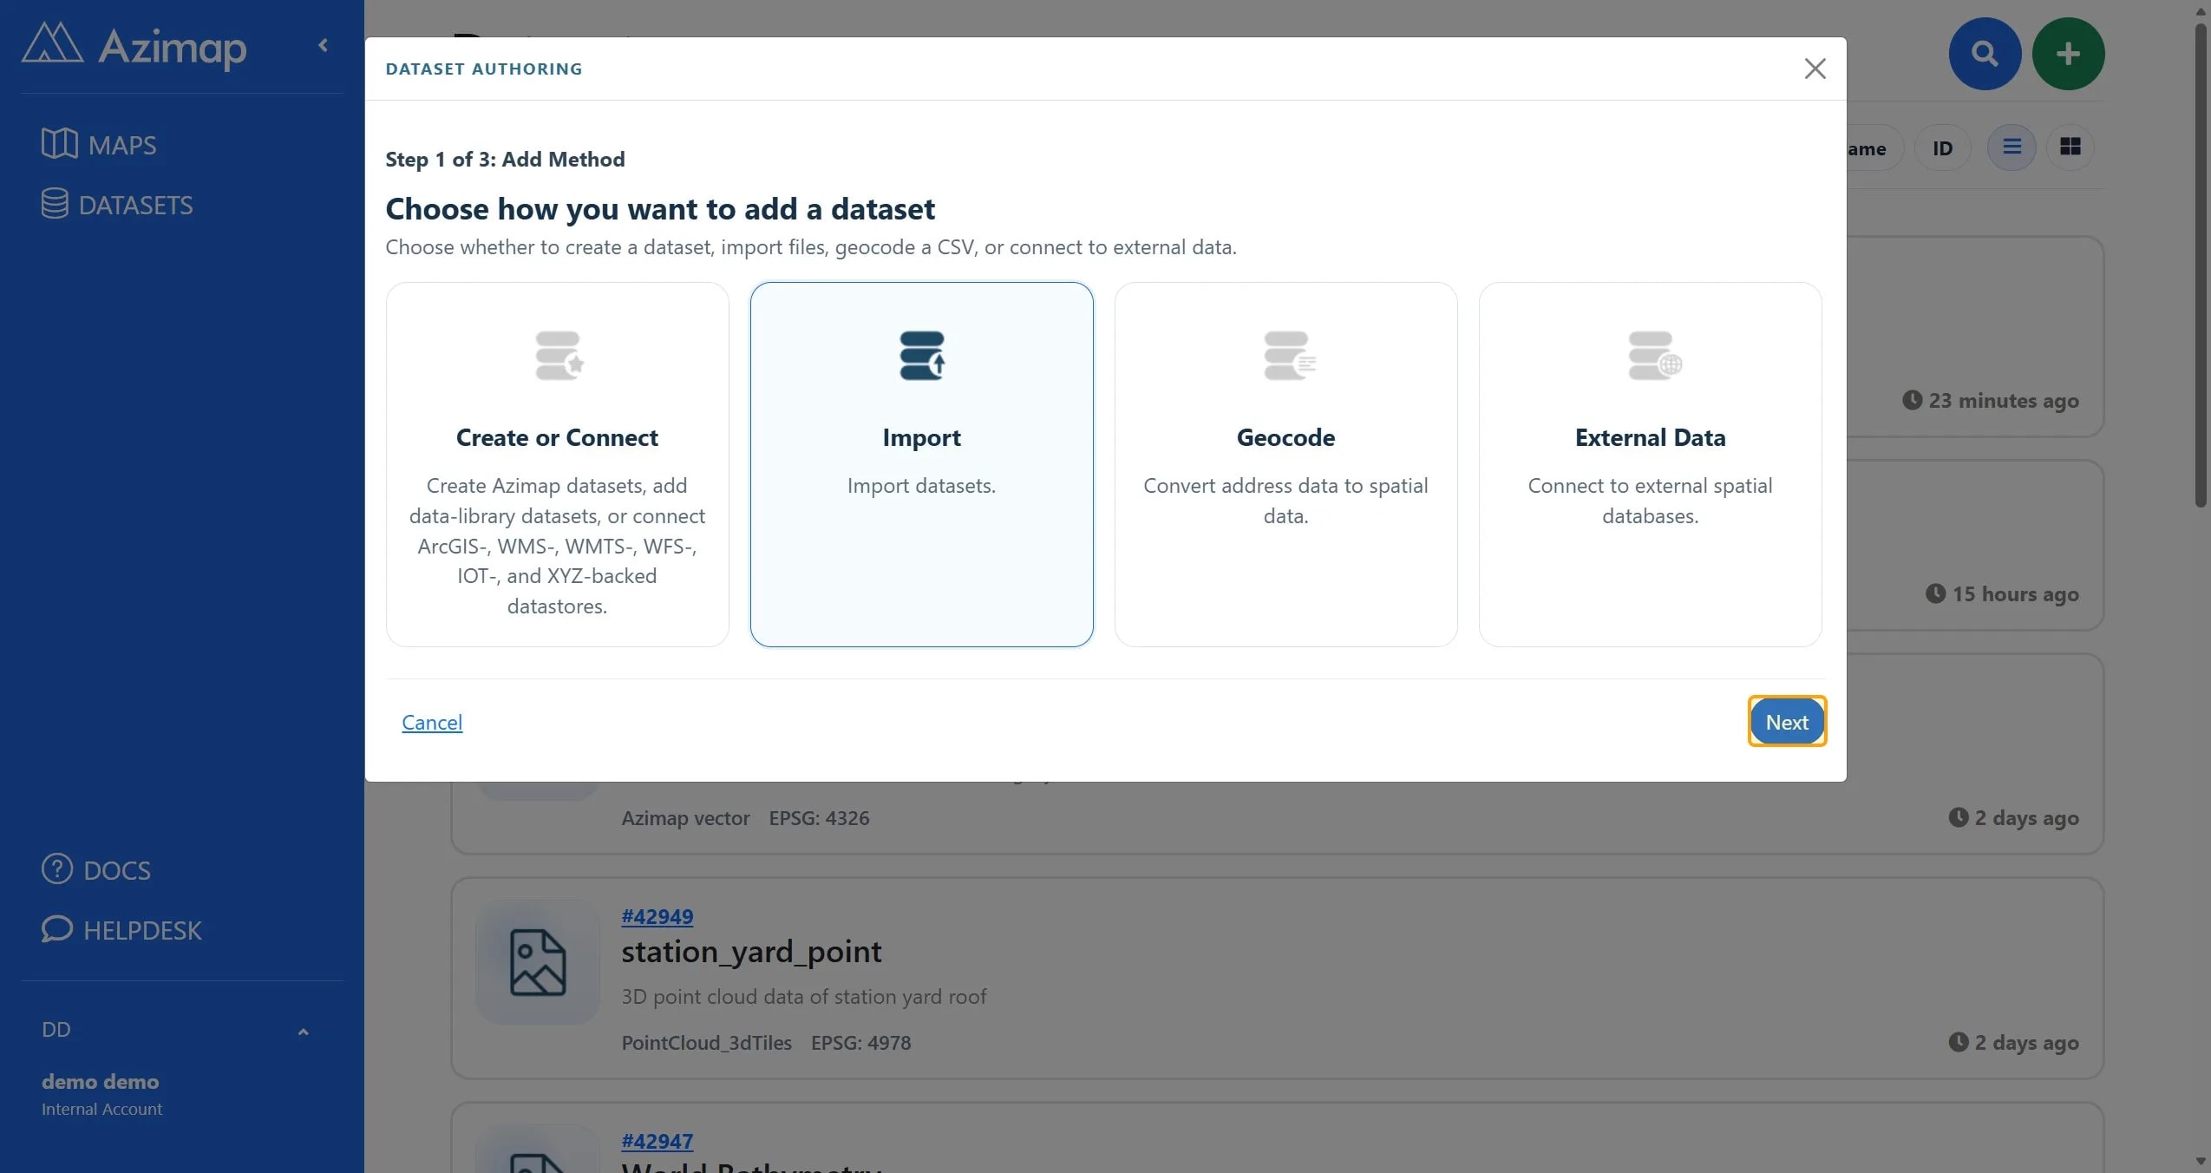This screenshot has height=1173, width=2211.
Task: Sort datasets by ID toggle
Action: (1942, 148)
